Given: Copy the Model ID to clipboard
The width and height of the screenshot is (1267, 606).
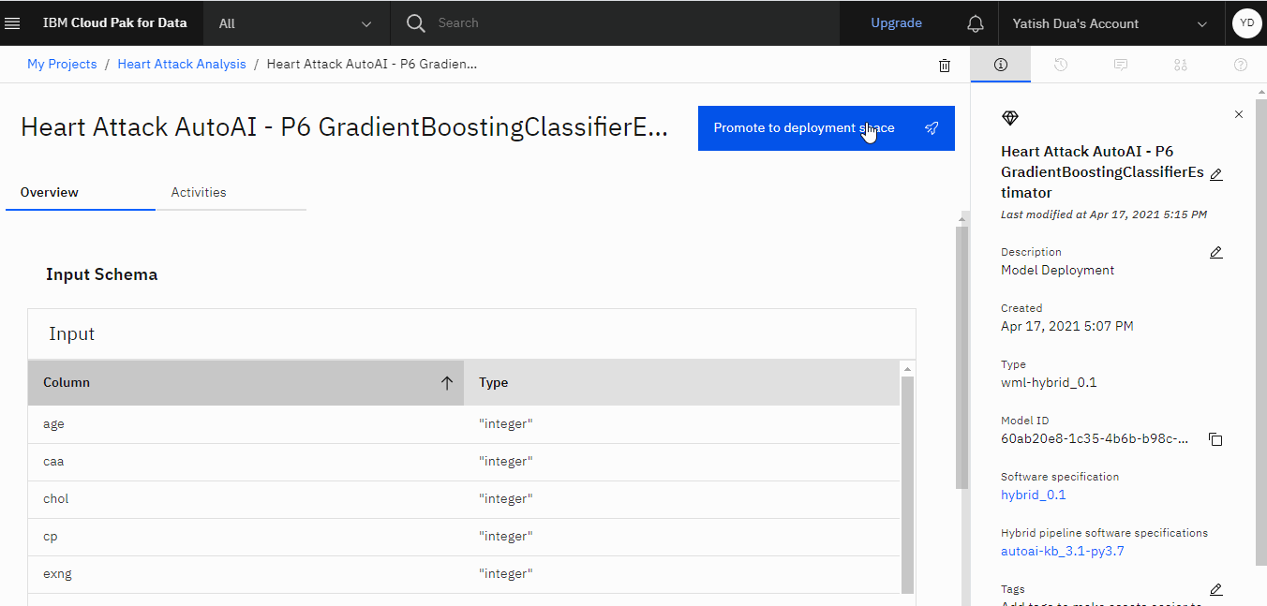Looking at the screenshot, I should click(1215, 439).
